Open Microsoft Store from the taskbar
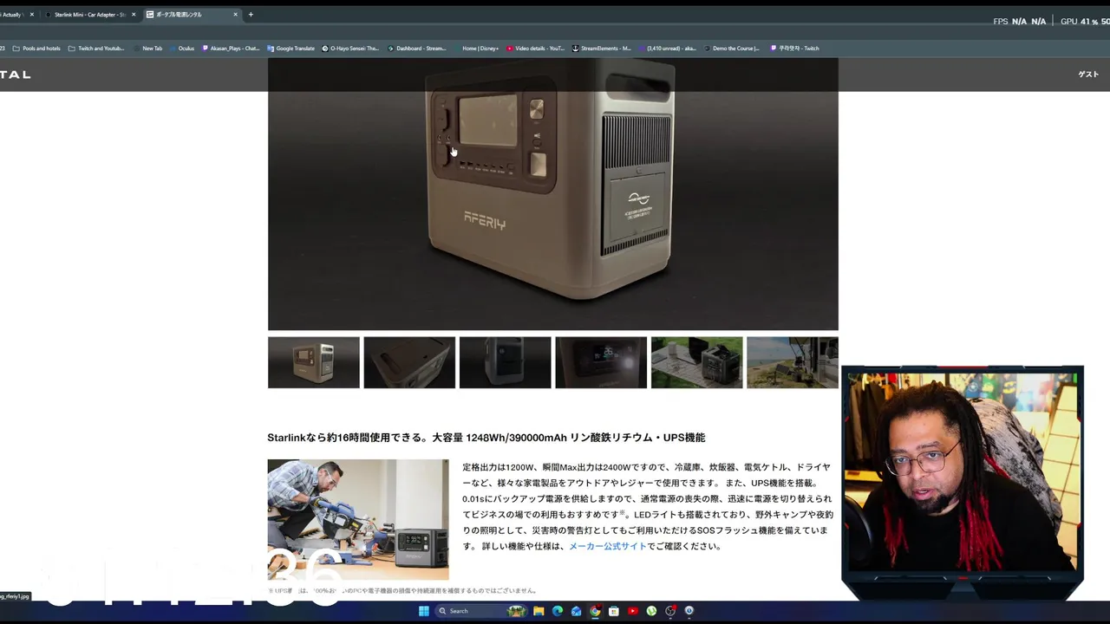The width and height of the screenshot is (1110, 624). pyautogui.click(x=614, y=611)
